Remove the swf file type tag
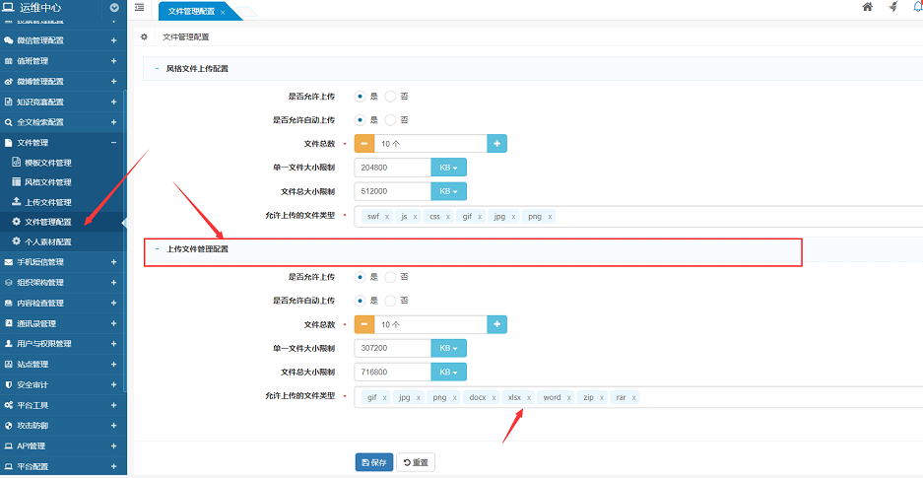The width and height of the screenshot is (923, 478). (387, 217)
